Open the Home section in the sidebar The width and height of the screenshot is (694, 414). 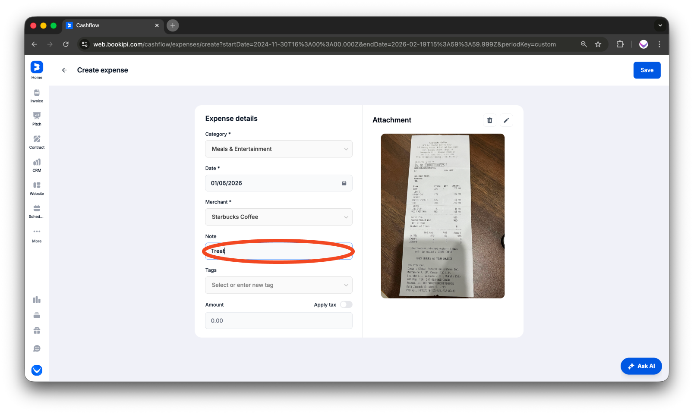(37, 70)
